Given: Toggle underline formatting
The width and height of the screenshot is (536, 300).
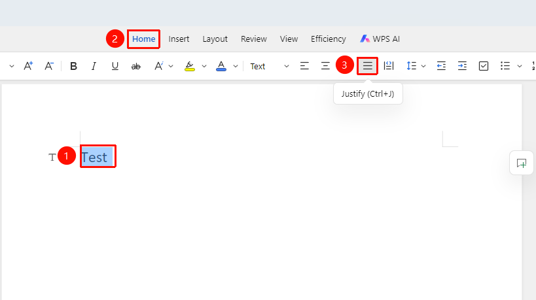Looking at the screenshot, I should pyautogui.click(x=115, y=66).
